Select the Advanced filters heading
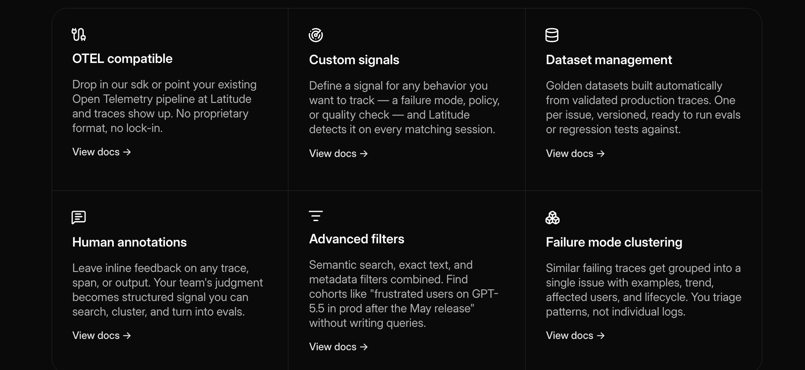 [357, 239]
